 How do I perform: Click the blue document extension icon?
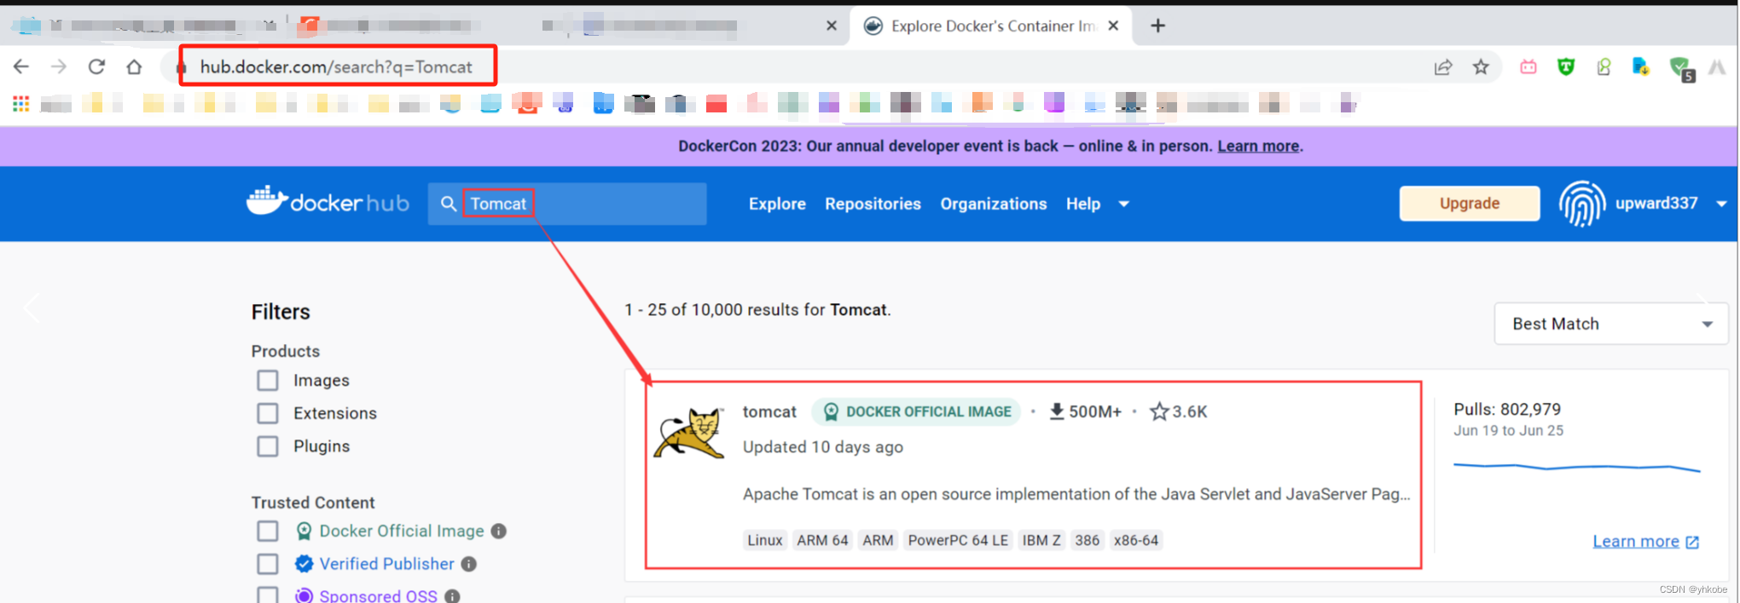click(1640, 67)
